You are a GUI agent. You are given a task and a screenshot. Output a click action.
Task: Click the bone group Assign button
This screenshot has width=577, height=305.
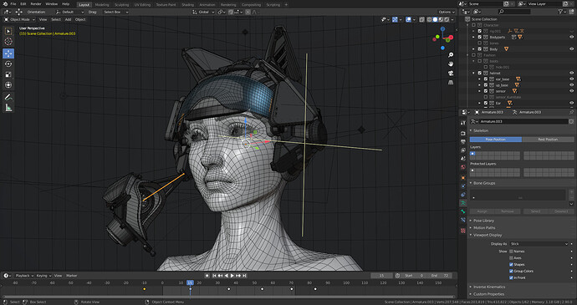[x=482, y=211]
